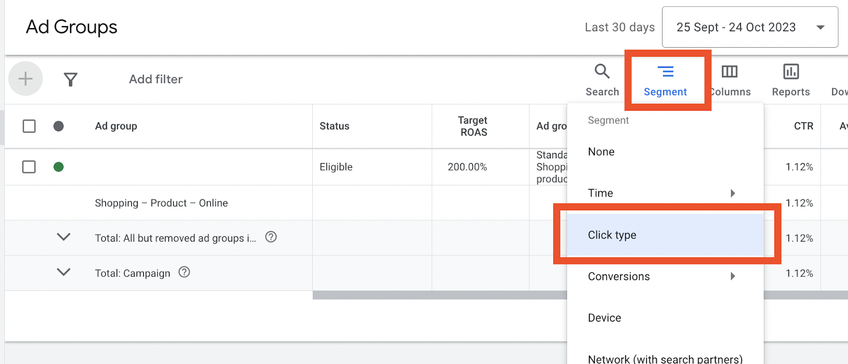Click the horizontal table scrollbar

[440, 295]
